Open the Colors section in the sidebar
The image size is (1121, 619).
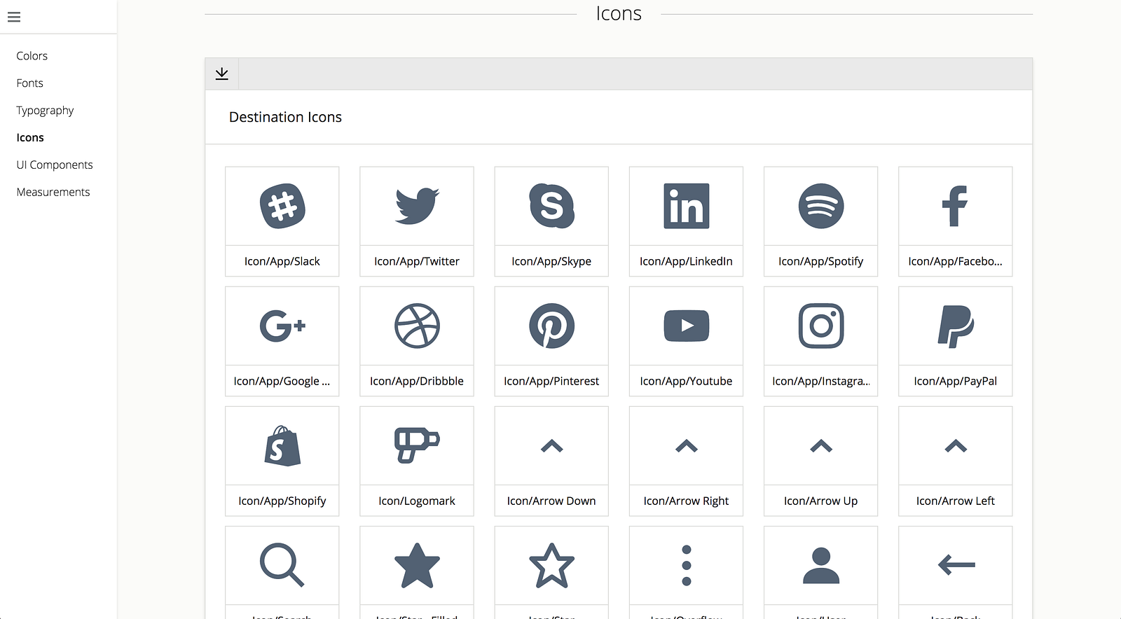pyautogui.click(x=32, y=56)
